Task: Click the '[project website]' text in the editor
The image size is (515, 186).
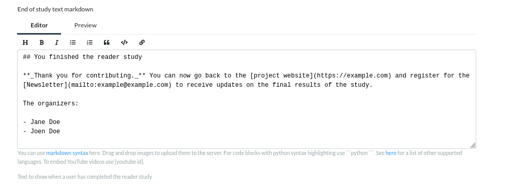Action: click(281, 75)
